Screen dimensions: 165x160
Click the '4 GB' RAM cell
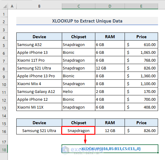click(110, 99)
